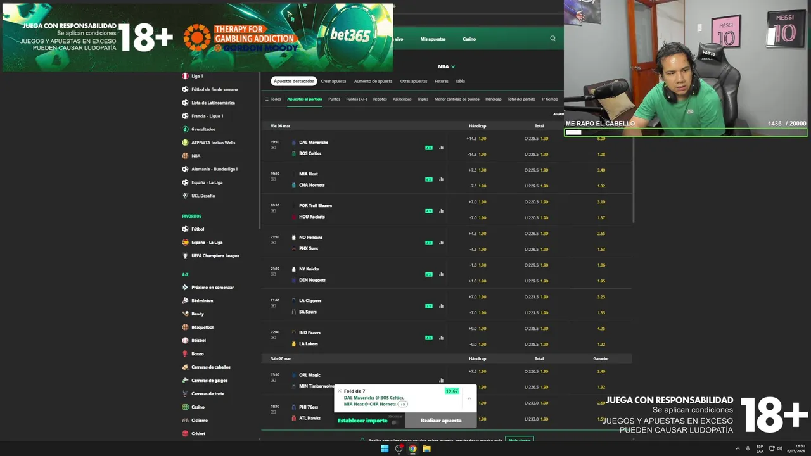Open stats chart icon for Trail Blazers vs Rockets
The width and height of the screenshot is (811, 456).
441,211
